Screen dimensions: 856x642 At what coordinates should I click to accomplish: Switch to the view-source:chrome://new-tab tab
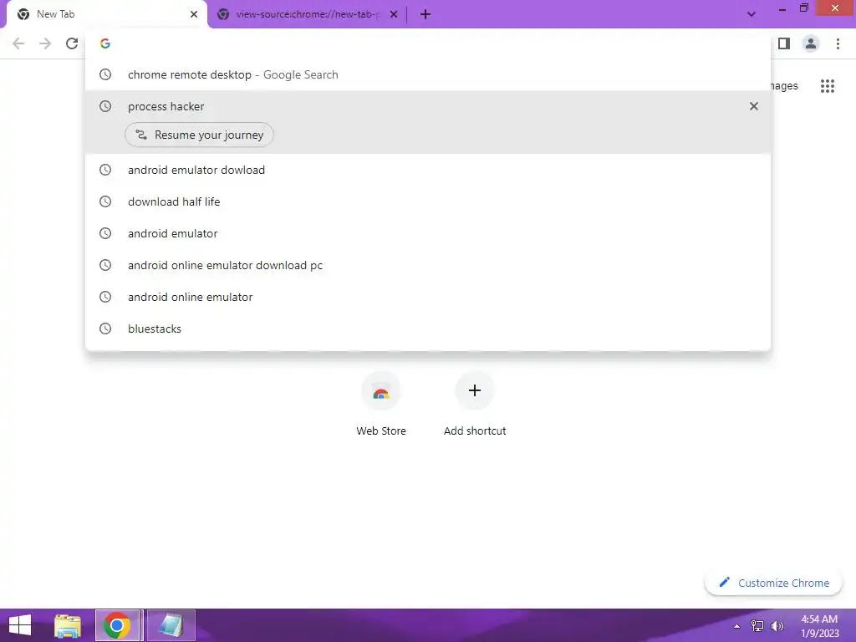click(307, 14)
